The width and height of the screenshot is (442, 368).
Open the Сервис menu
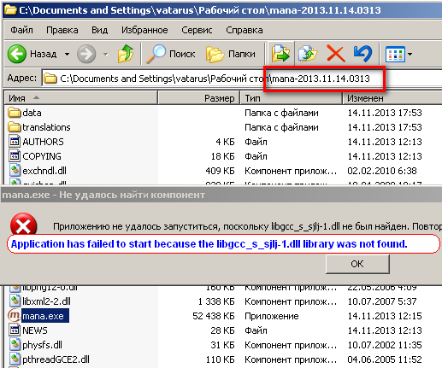(197, 30)
